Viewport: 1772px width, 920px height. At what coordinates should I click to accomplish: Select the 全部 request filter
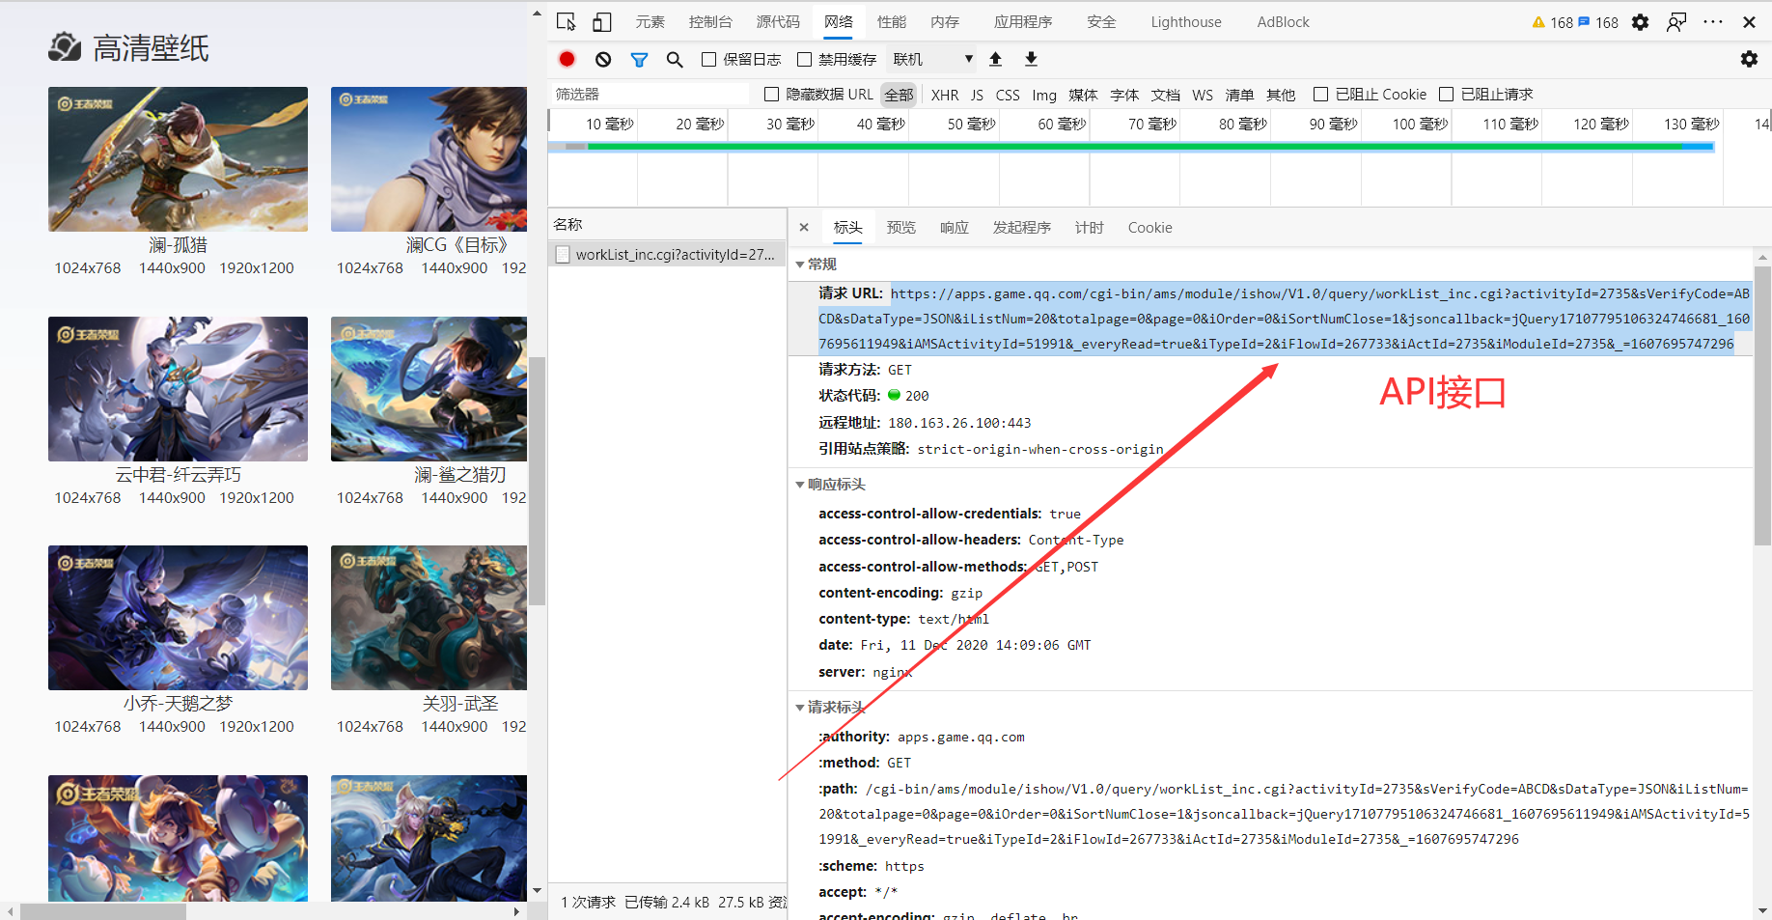(899, 95)
